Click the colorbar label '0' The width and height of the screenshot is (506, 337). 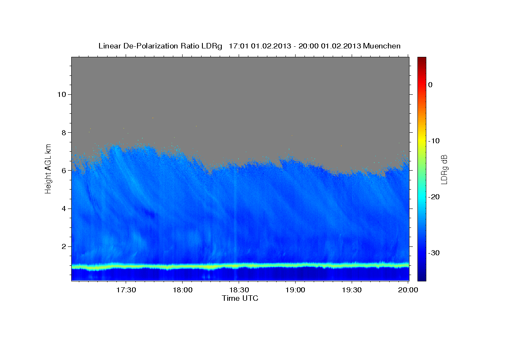[x=431, y=85]
